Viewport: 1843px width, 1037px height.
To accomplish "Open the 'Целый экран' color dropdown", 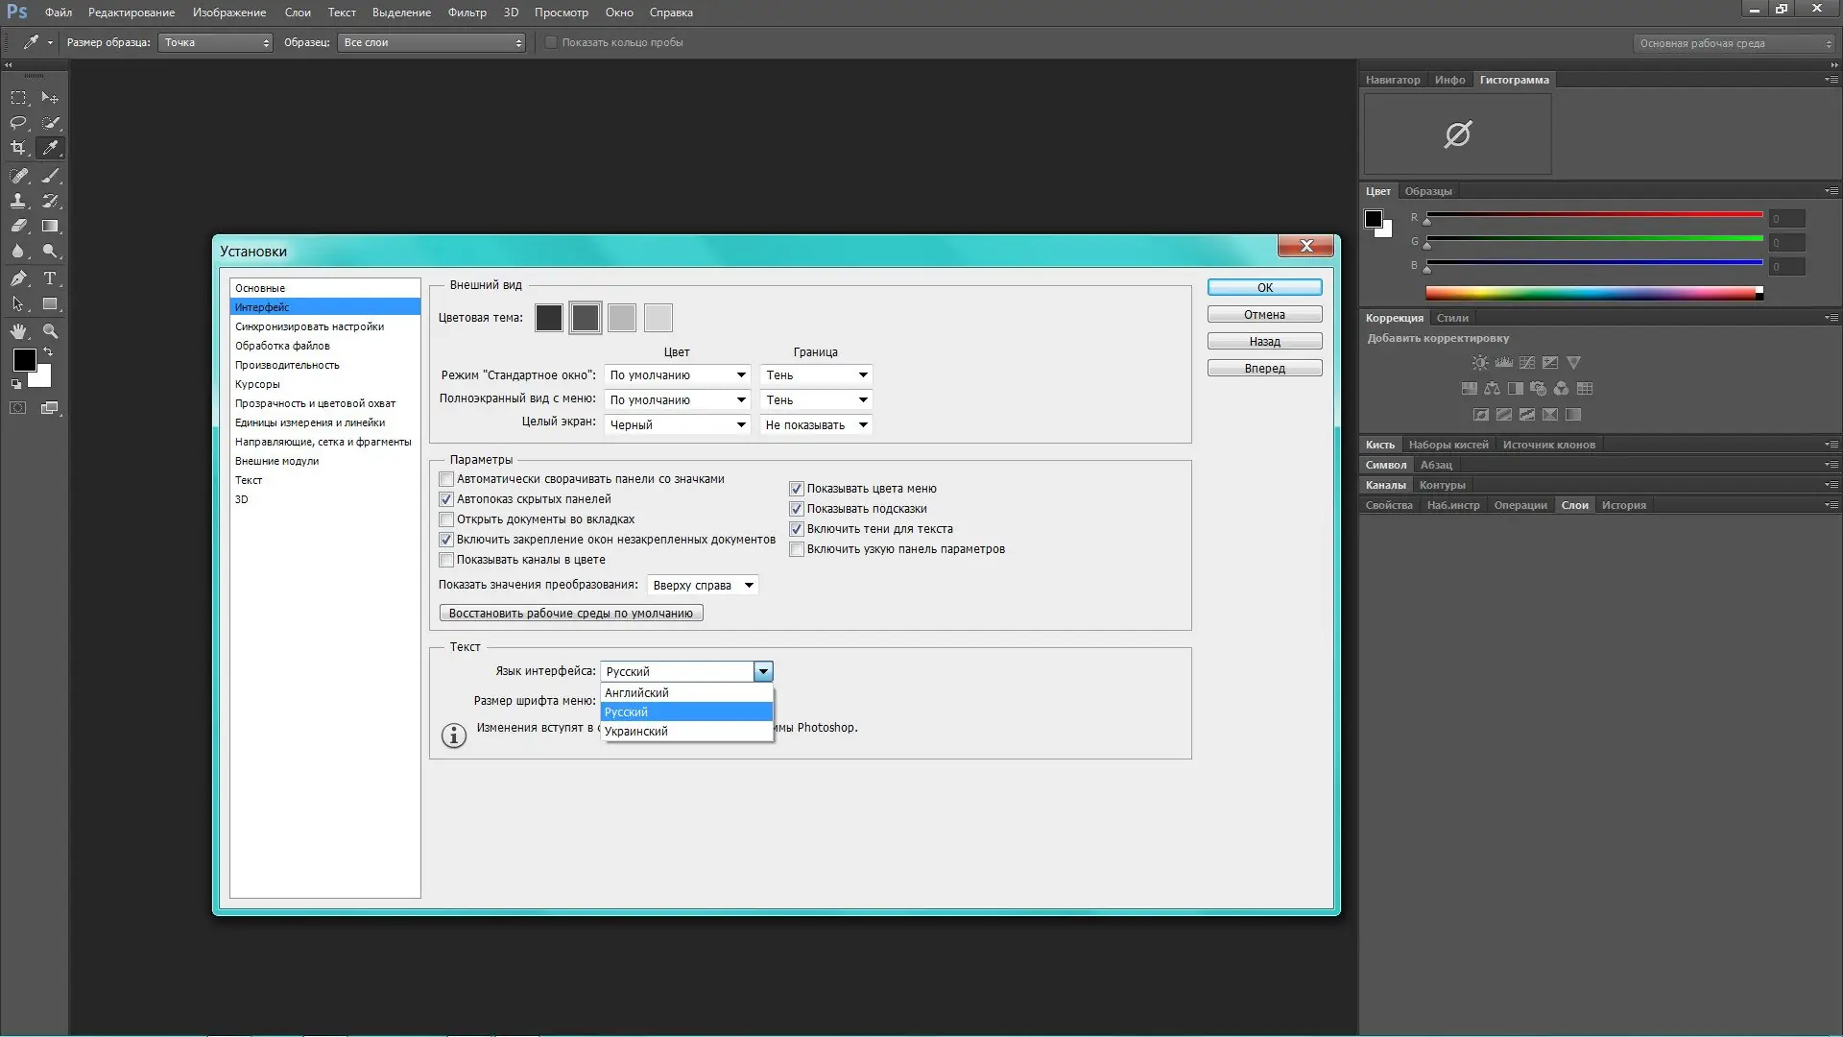I will (x=677, y=424).
